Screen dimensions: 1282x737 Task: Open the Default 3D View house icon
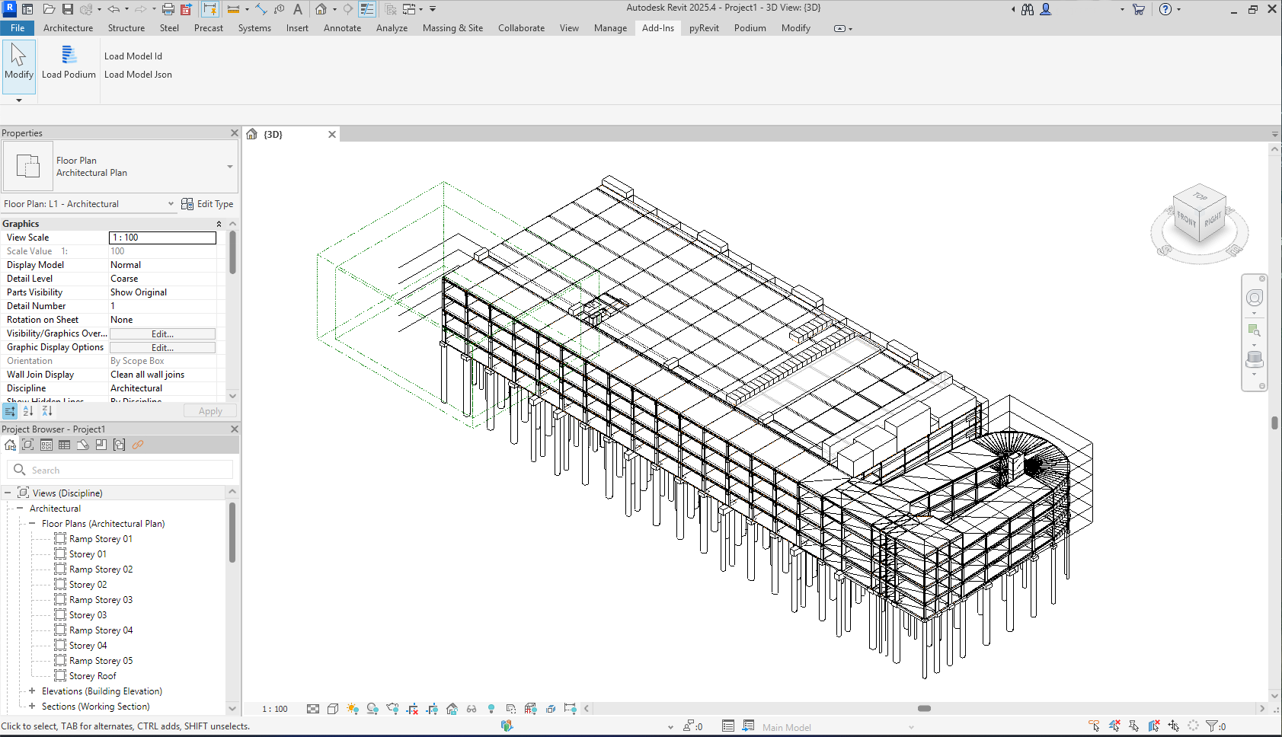(x=321, y=9)
